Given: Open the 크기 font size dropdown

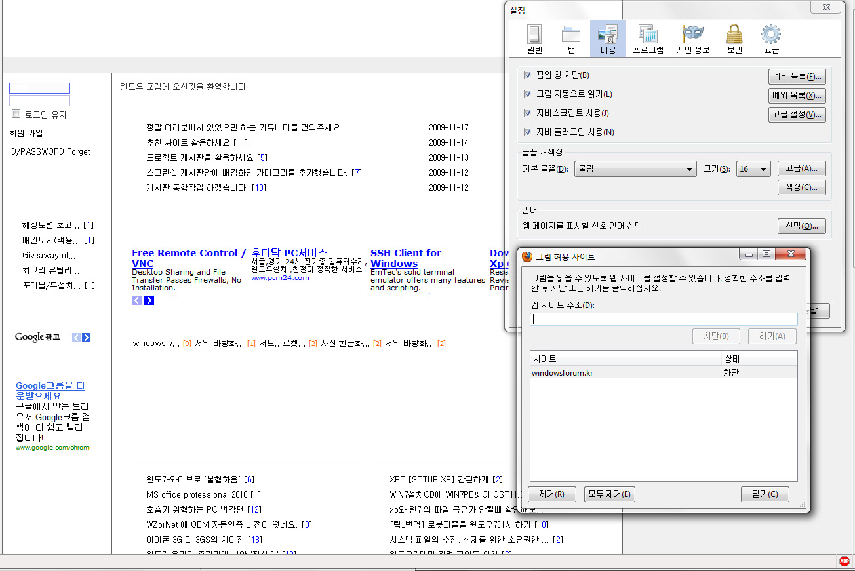Looking at the screenshot, I should tap(753, 169).
